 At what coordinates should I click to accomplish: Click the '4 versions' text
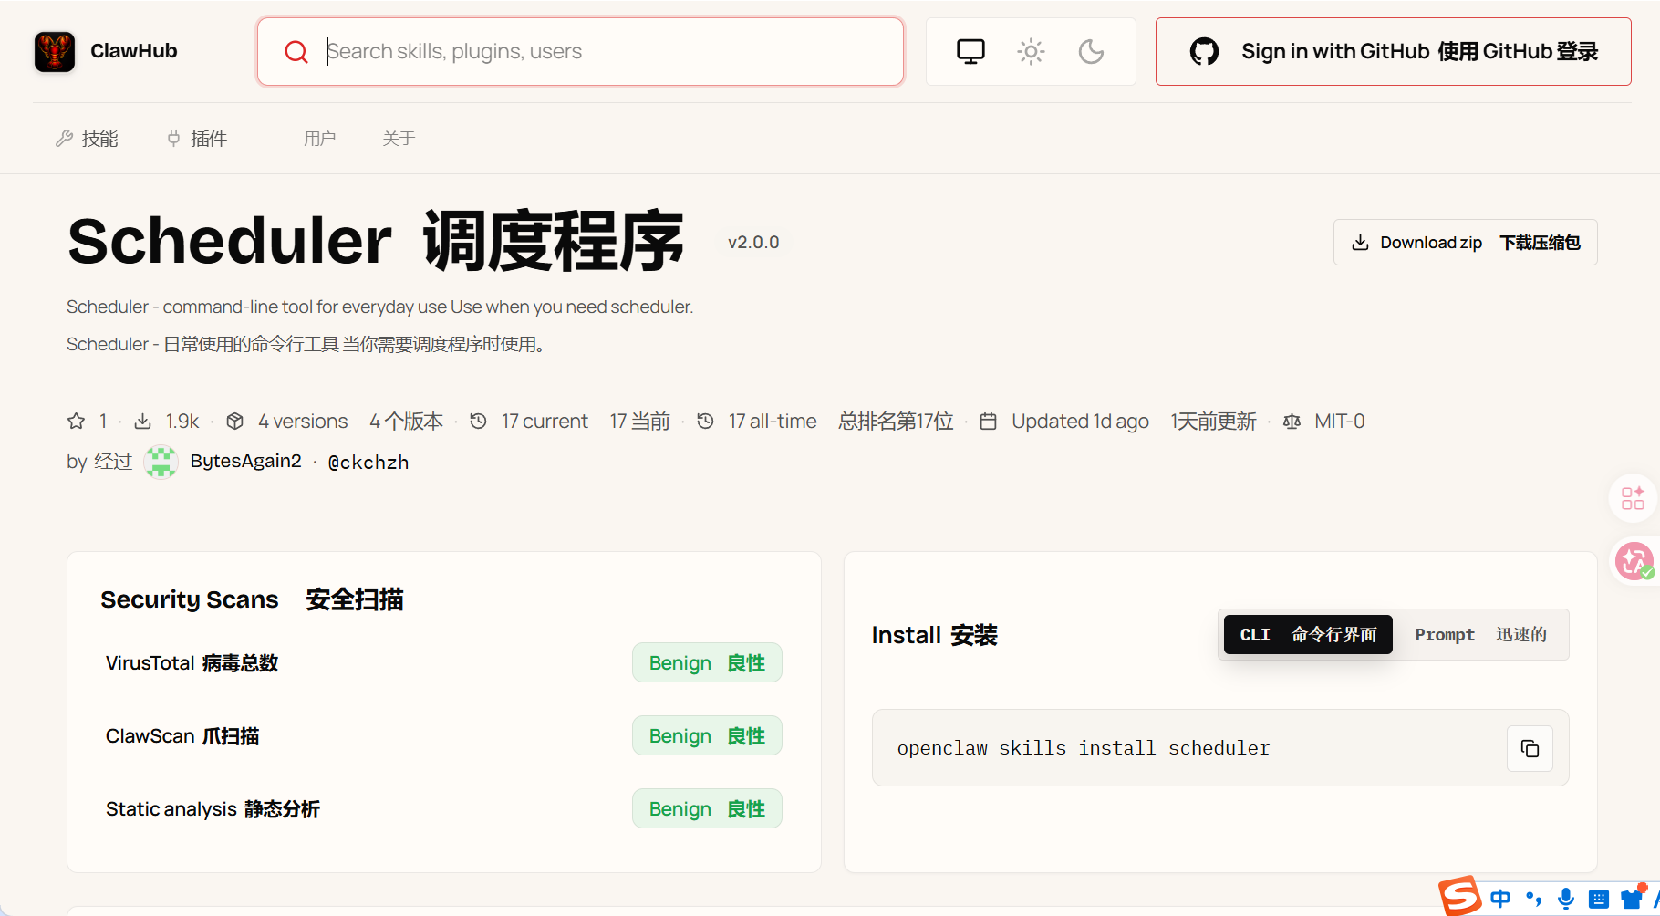point(303,422)
